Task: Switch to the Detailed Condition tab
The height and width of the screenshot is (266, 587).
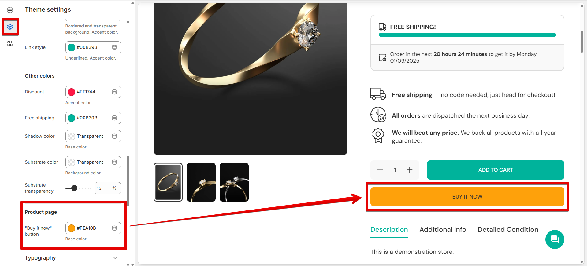Action: tap(508, 230)
